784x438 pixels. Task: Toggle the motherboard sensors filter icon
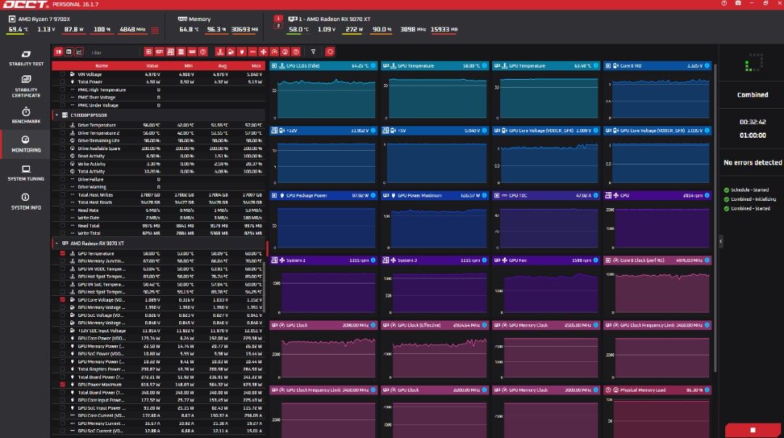(171, 52)
